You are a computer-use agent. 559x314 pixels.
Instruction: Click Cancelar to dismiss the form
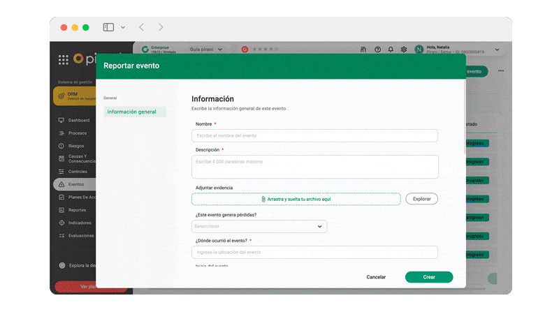coord(376,277)
